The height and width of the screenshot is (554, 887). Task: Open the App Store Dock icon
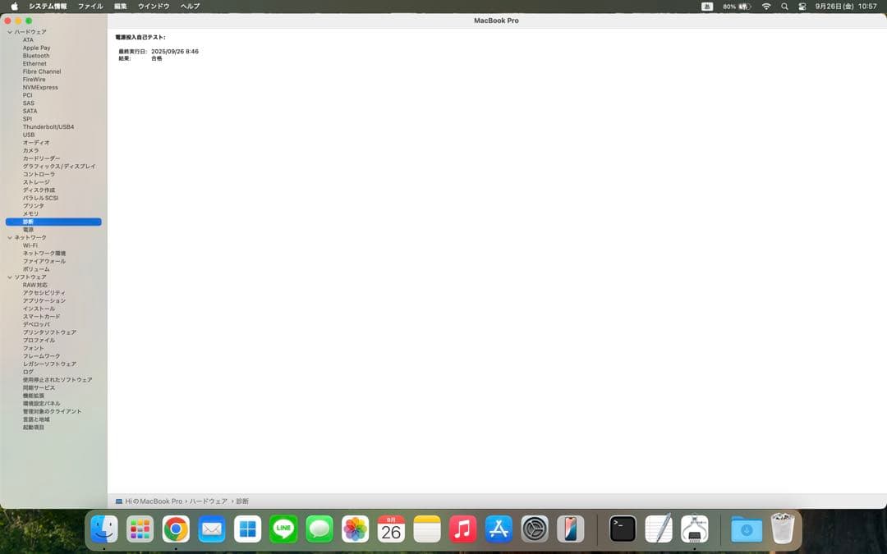499,529
